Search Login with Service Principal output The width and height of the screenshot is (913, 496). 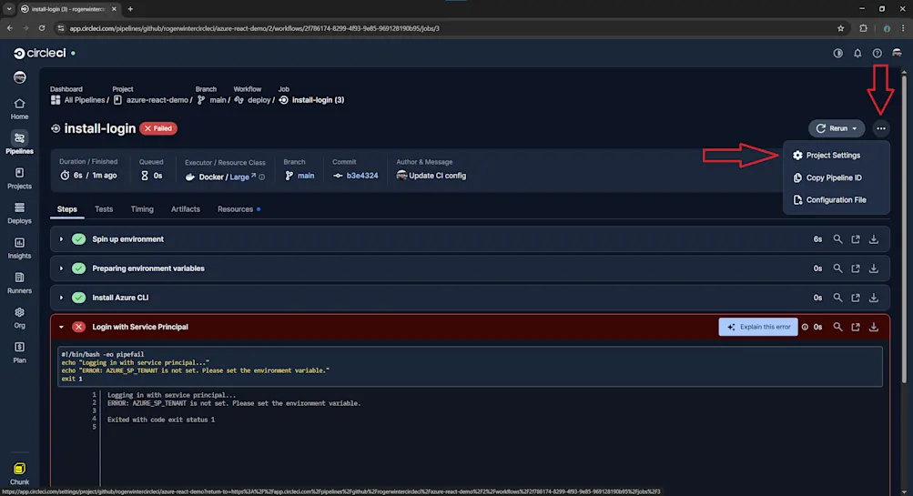(837, 327)
